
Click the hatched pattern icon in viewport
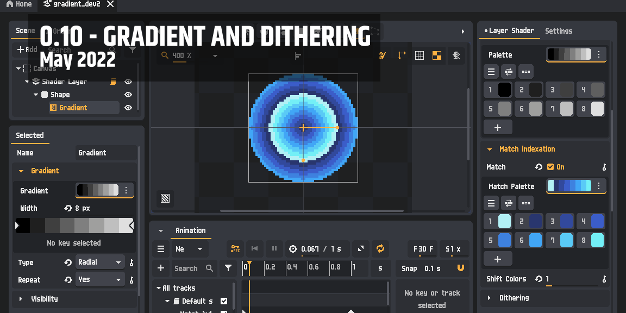pos(165,198)
